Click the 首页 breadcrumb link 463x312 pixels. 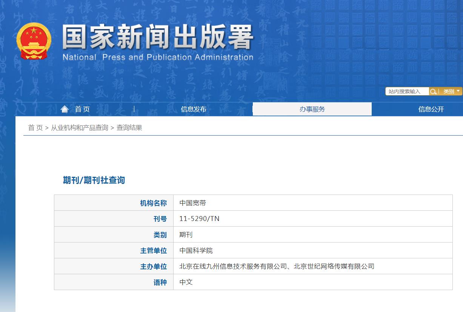tap(36, 127)
